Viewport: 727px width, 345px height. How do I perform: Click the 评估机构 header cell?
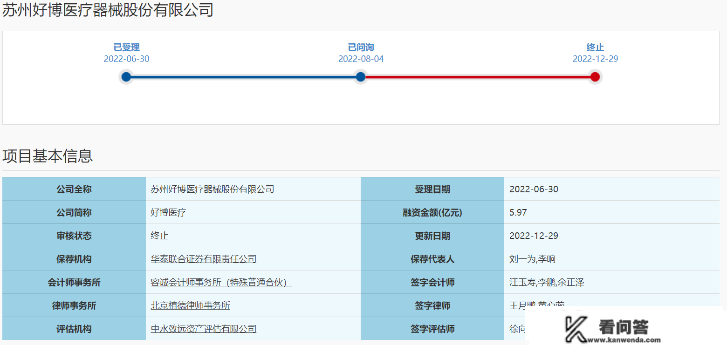pos(74,329)
